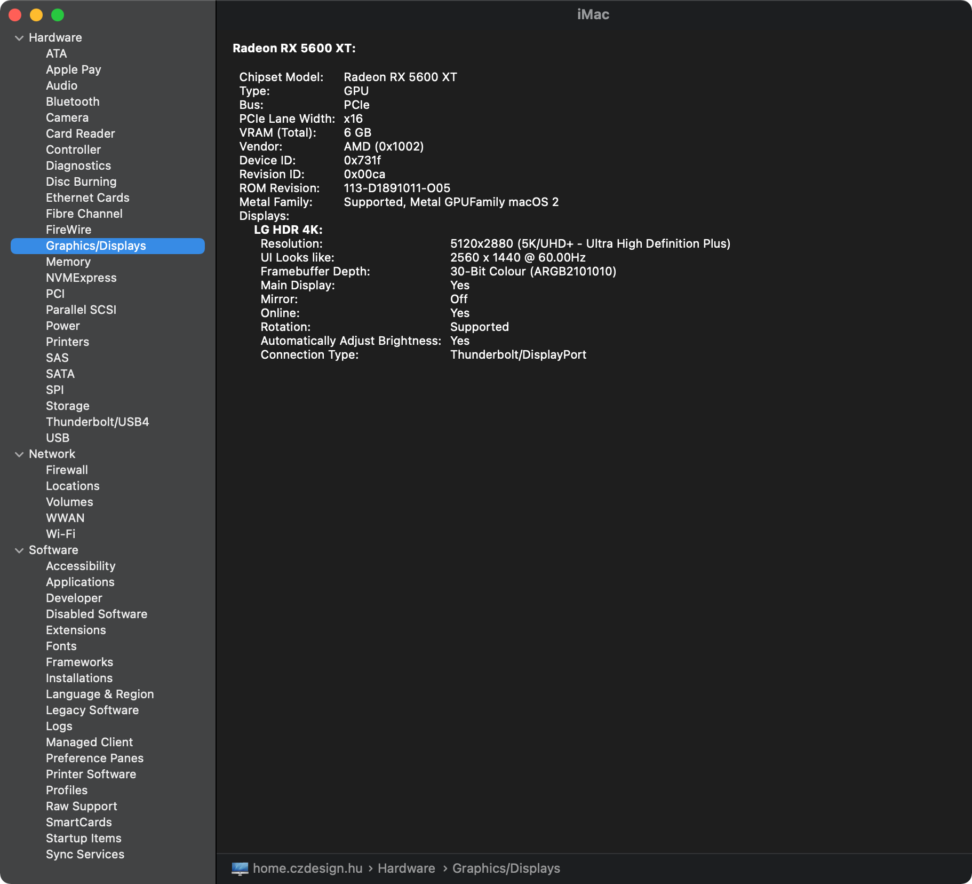
Task: Open FireWire sidebar item
Action: point(69,230)
